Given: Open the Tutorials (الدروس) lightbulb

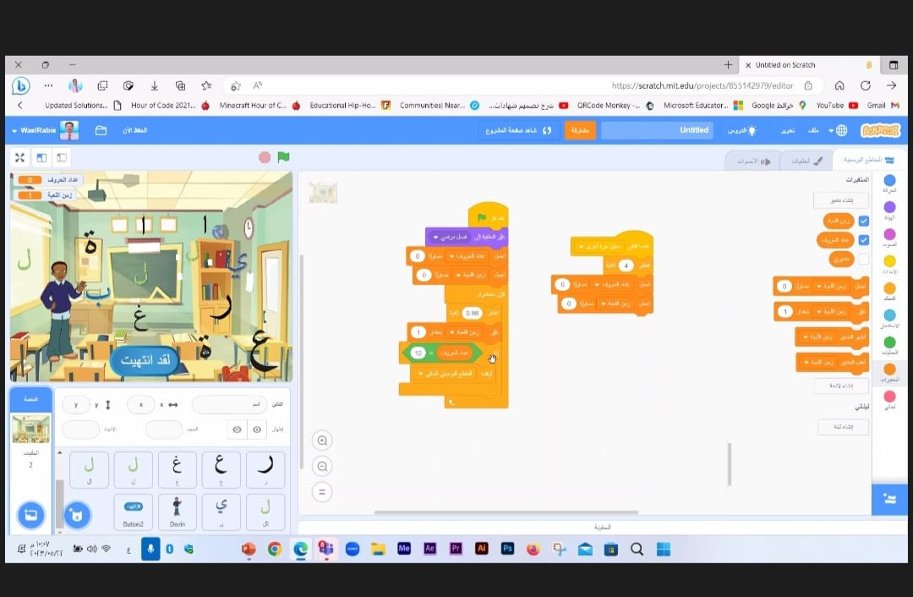Looking at the screenshot, I should pos(742,130).
